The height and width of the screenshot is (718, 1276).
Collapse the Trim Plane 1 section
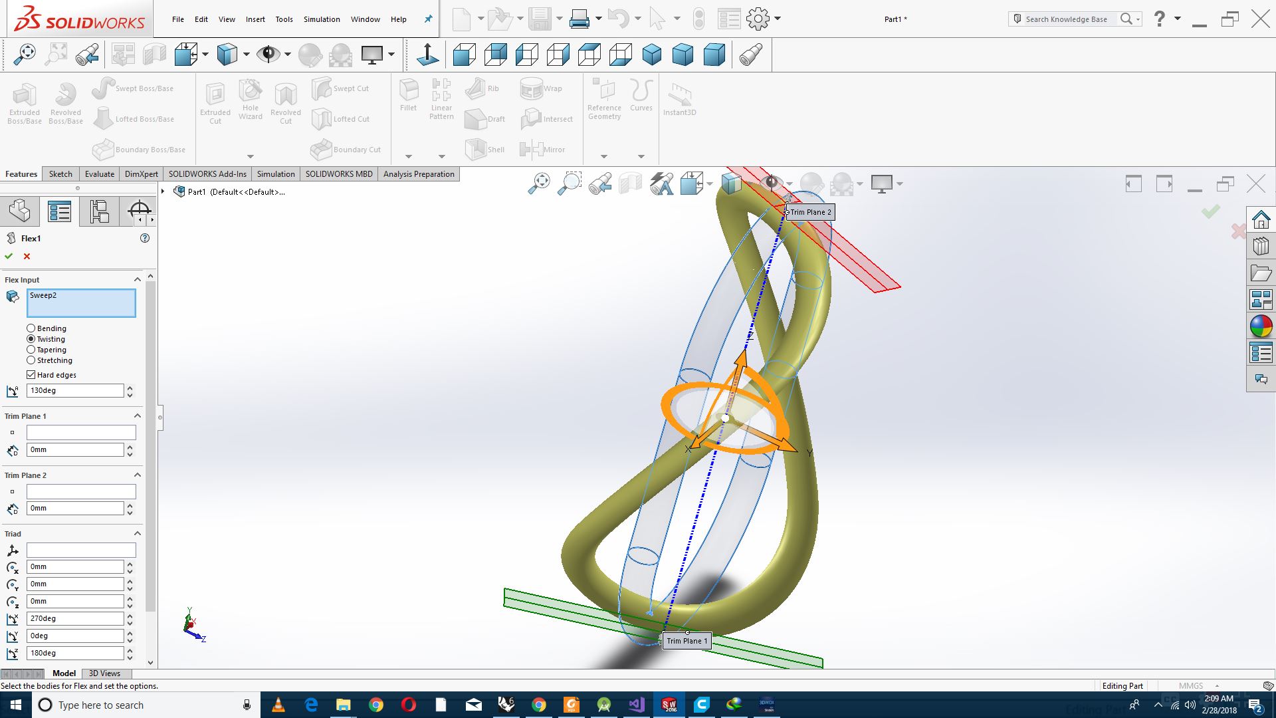click(138, 416)
